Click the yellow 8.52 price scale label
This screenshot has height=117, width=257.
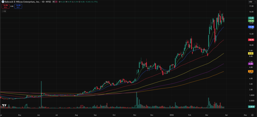[x=251, y=53]
